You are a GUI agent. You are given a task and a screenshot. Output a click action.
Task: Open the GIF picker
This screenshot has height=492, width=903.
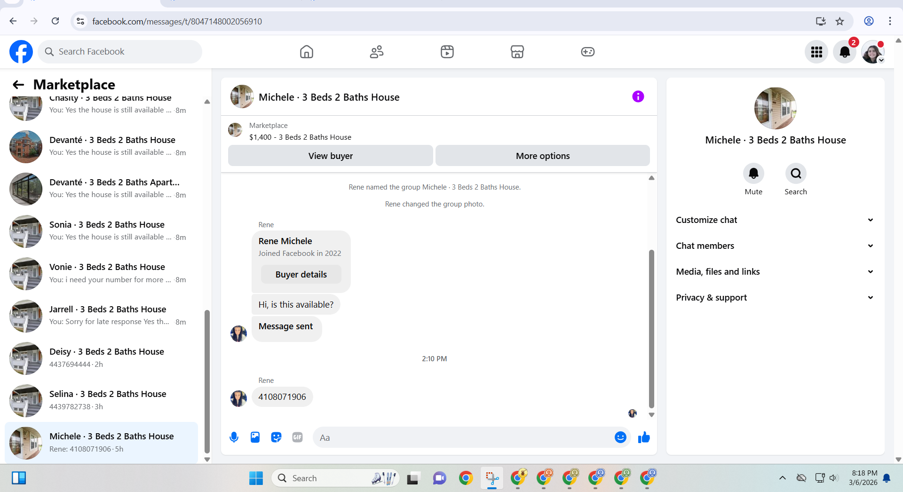297,437
